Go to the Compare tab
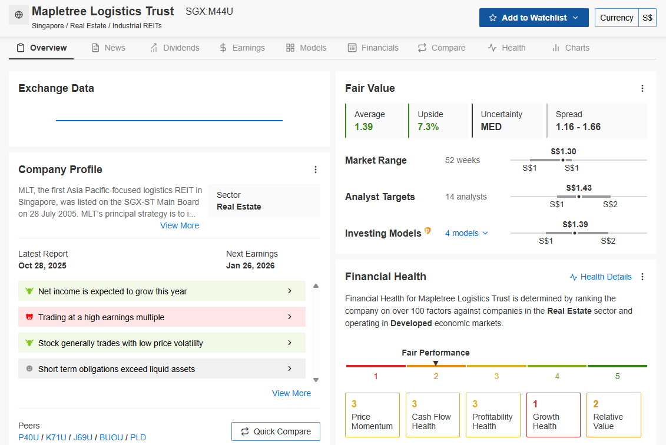This screenshot has height=445, width=666. (x=442, y=48)
